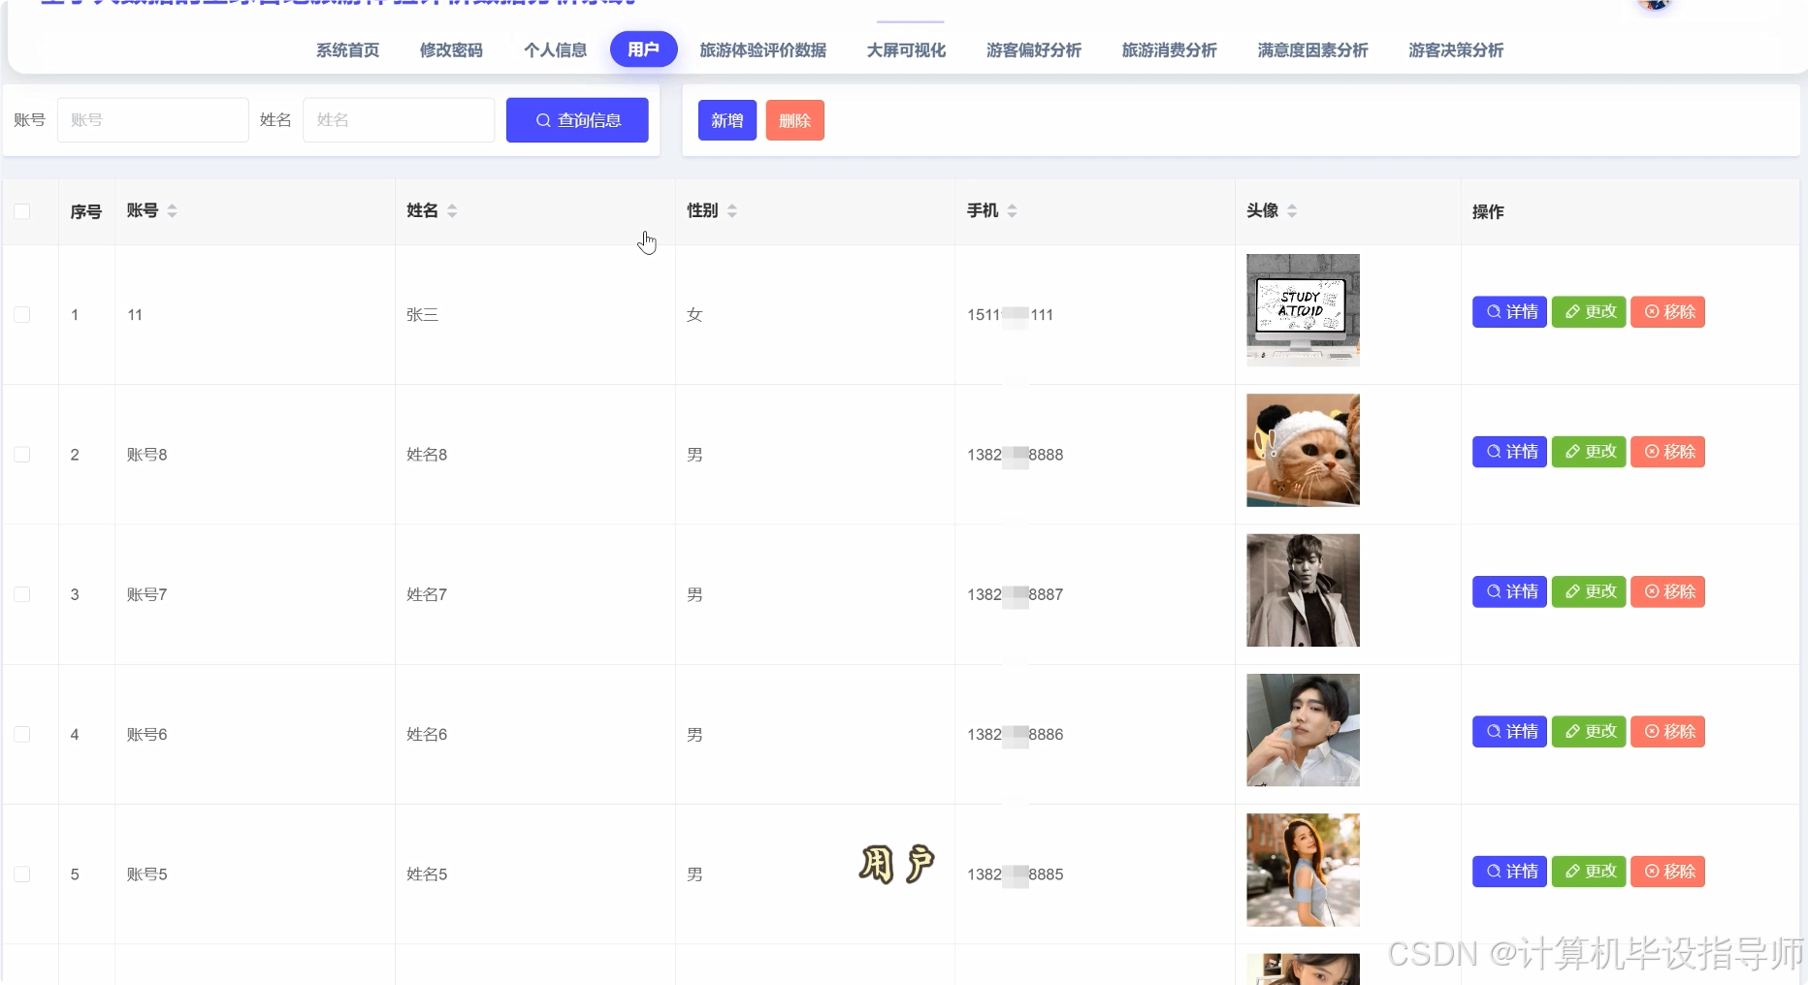1808x985 pixels.
Task: Open the user avatar at top right
Action: tap(1655, 5)
